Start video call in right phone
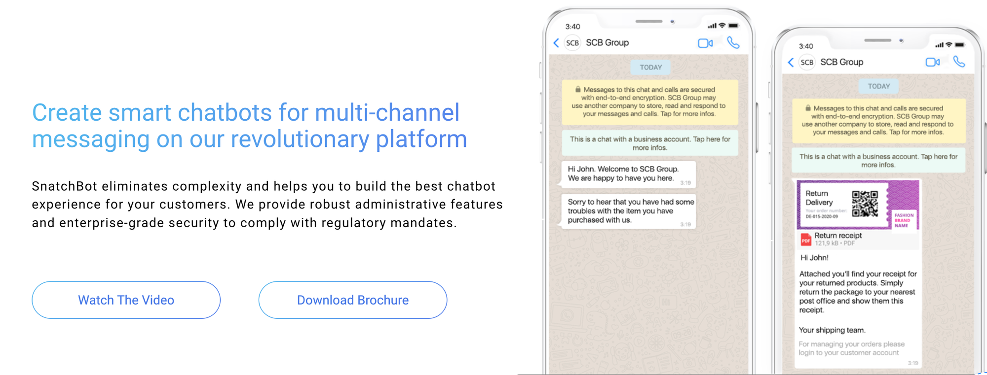 pyautogui.click(x=933, y=62)
